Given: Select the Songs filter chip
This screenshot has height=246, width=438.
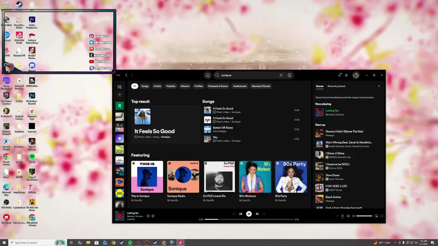Looking at the screenshot, I should 145,86.
